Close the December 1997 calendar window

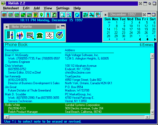click(x=144, y=15)
